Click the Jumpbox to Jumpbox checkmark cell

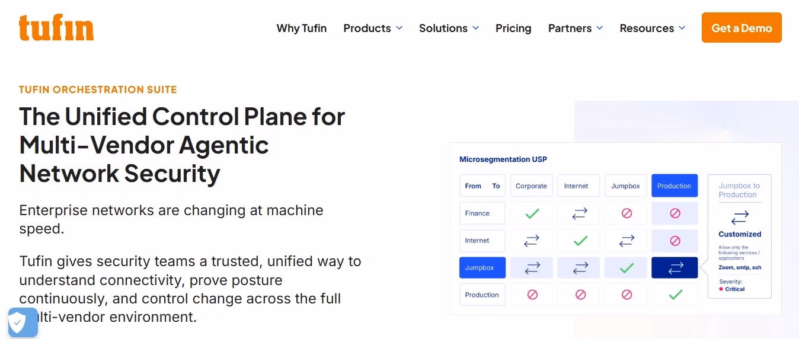click(x=627, y=268)
